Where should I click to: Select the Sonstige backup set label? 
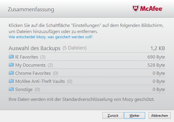point(24,90)
